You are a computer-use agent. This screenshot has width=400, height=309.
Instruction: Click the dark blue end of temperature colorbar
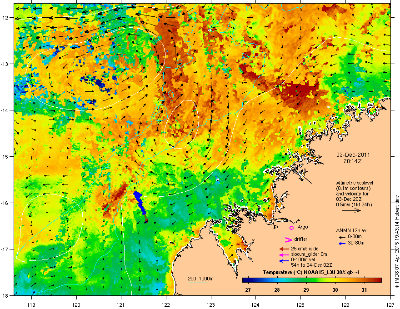(x=245, y=280)
